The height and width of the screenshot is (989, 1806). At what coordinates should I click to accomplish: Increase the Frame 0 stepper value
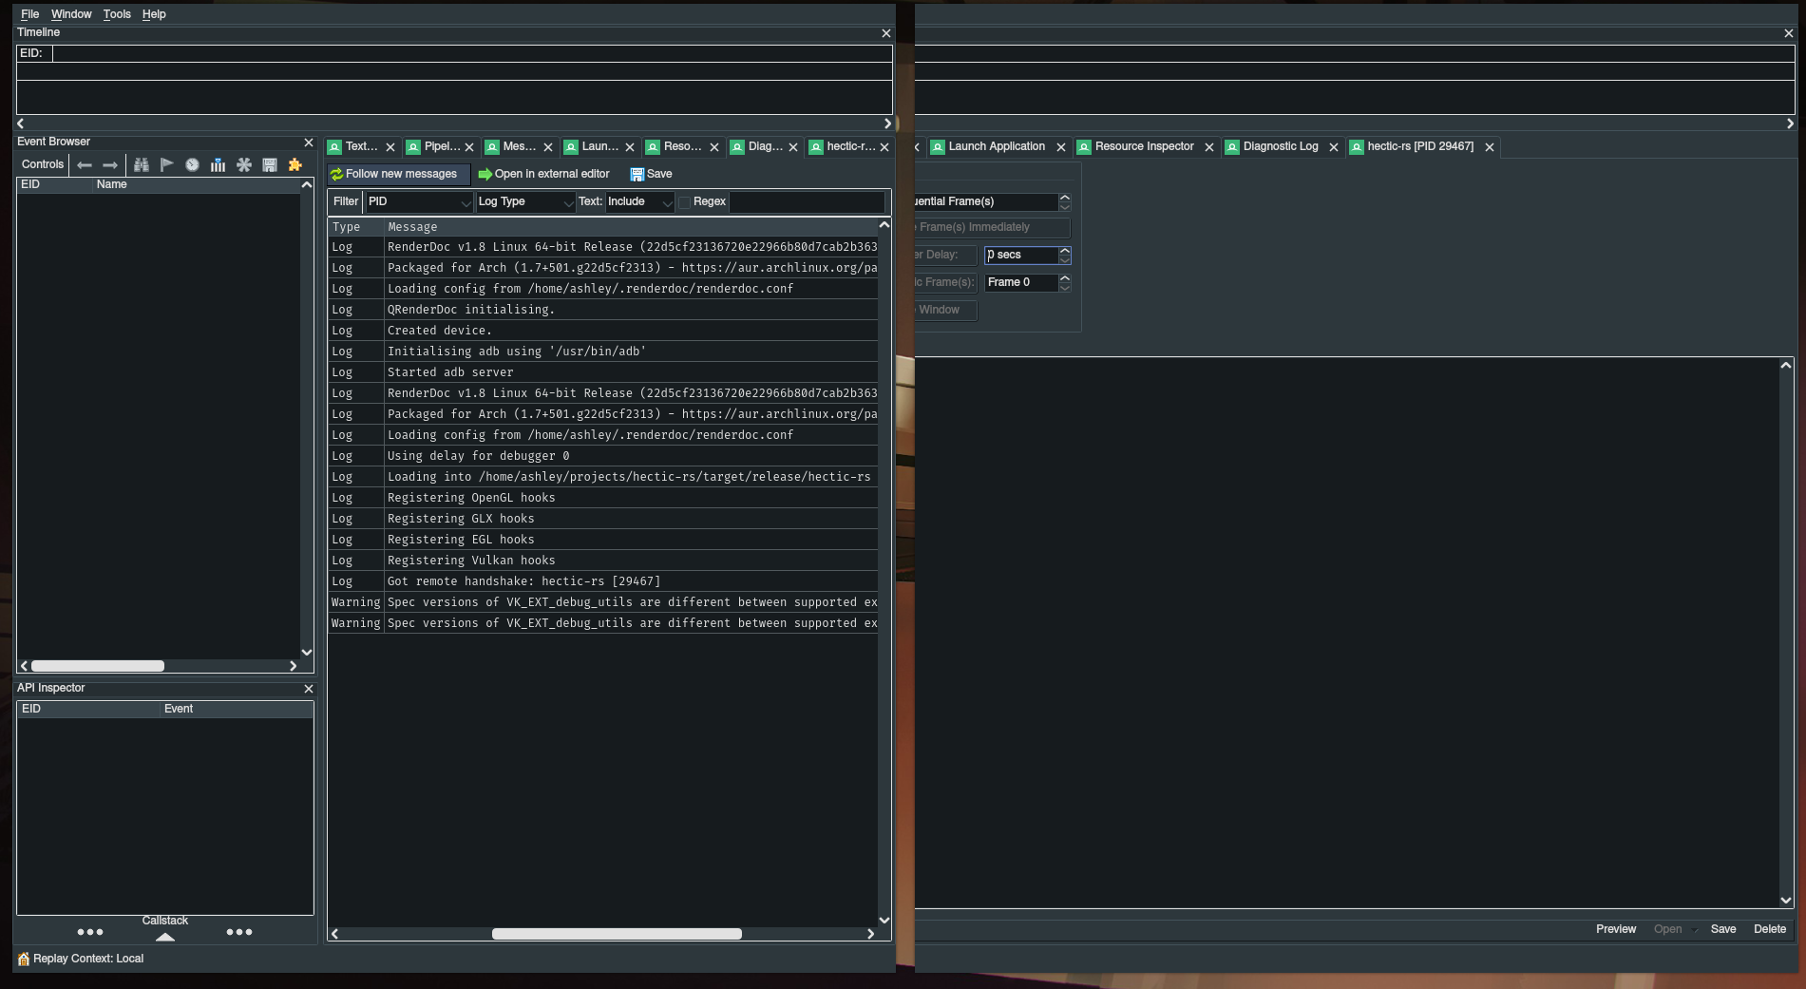click(x=1063, y=278)
